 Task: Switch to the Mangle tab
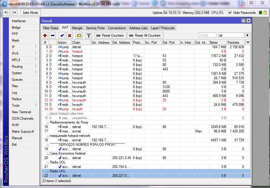tap(77, 28)
